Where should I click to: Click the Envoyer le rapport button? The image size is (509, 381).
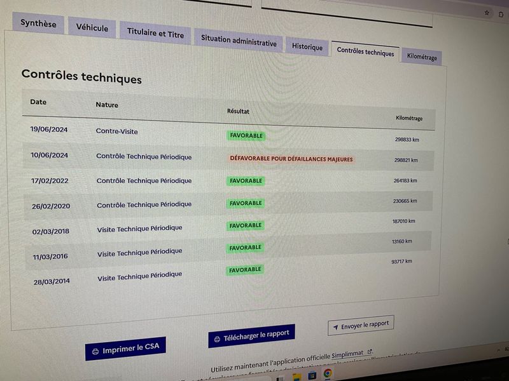(361, 325)
